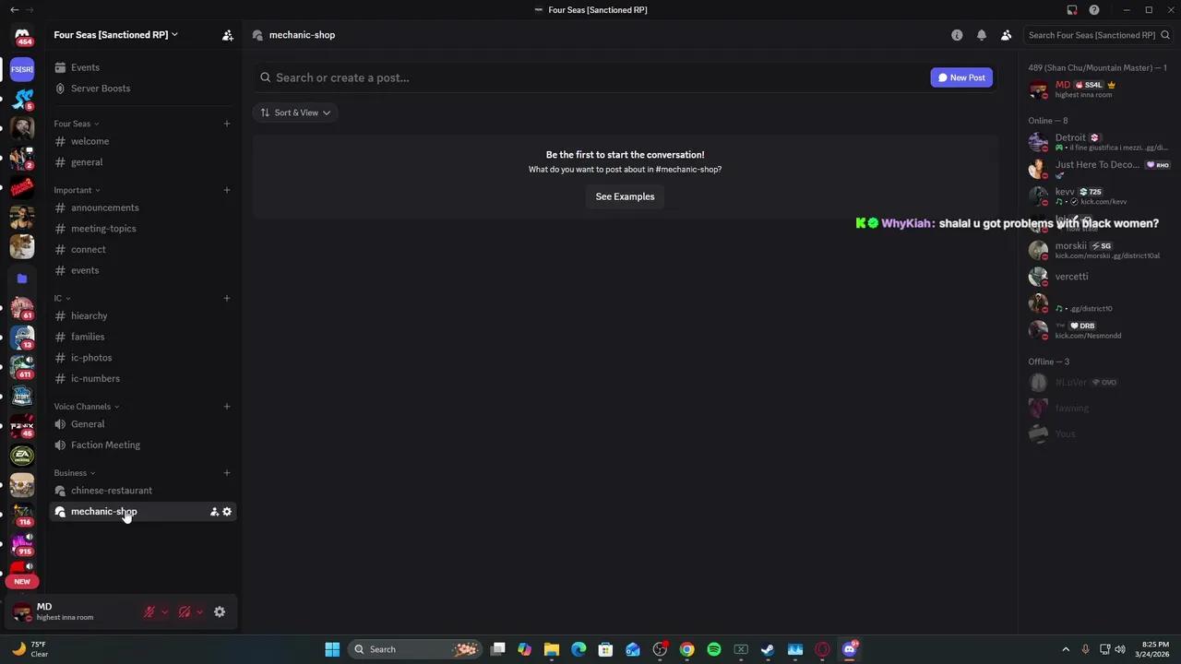The image size is (1181, 664).
Task: Open User Settings gear icon
Action: [220, 612]
